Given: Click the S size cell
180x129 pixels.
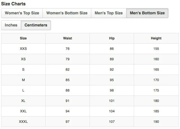Looking at the screenshot, I should (x=23, y=70).
